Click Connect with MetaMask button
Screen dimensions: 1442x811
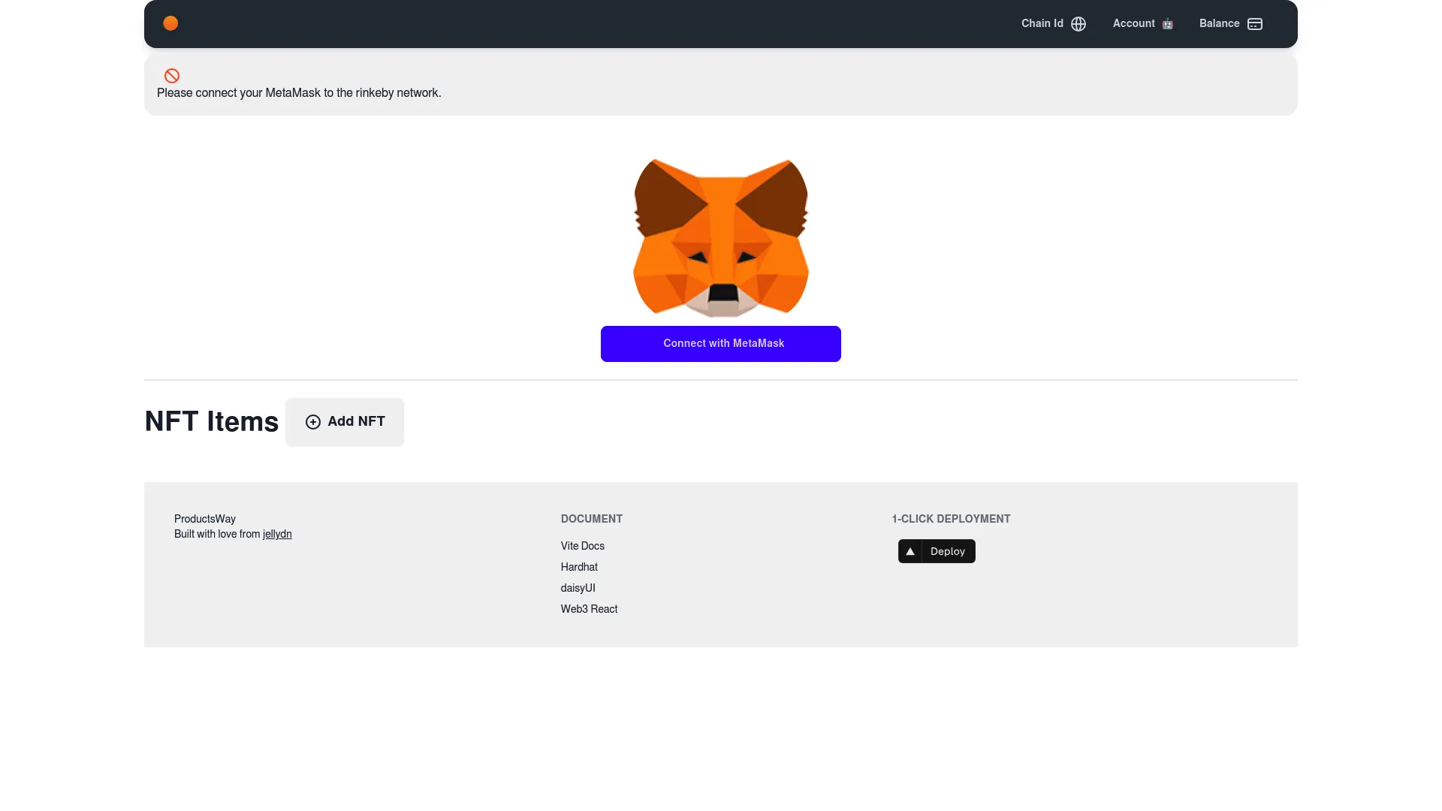pyautogui.click(x=721, y=344)
